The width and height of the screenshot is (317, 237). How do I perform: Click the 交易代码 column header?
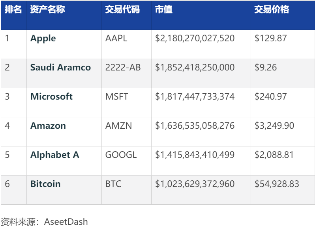[x=122, y=10]
